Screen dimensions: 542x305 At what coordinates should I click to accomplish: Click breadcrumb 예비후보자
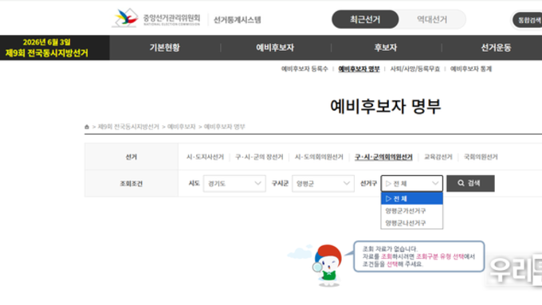coord(182,127)
